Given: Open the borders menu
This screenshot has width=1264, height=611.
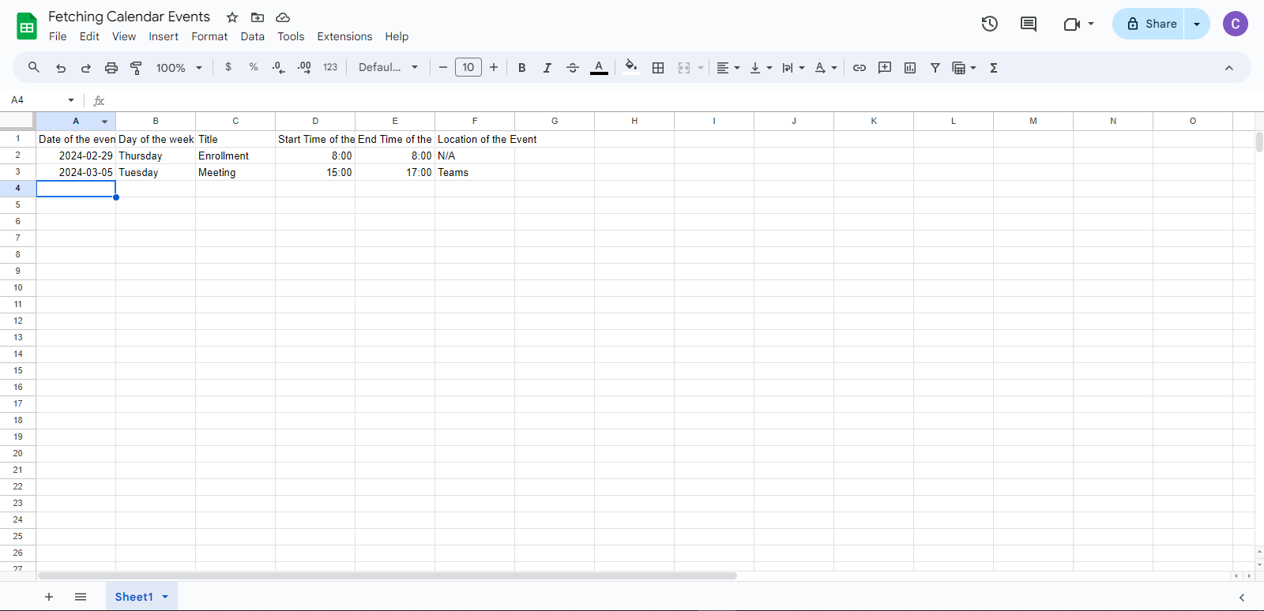Looking at the screenshot, I should pos(658,68).
